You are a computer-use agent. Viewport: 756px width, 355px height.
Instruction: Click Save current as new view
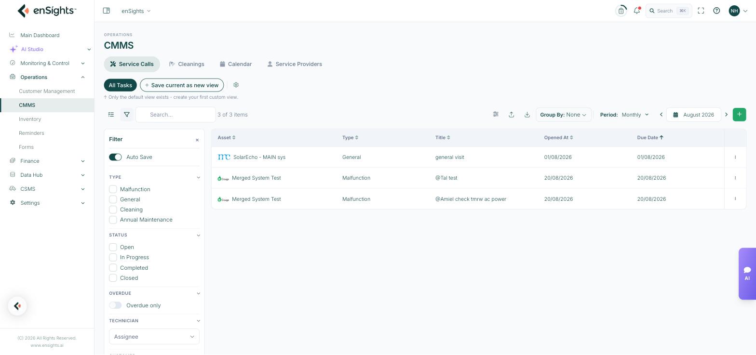(x=182, y=85)
